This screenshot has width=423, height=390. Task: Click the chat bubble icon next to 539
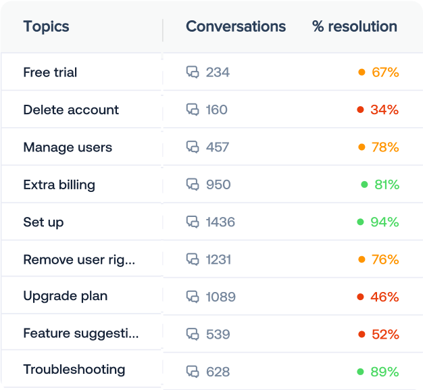[193, 334]
